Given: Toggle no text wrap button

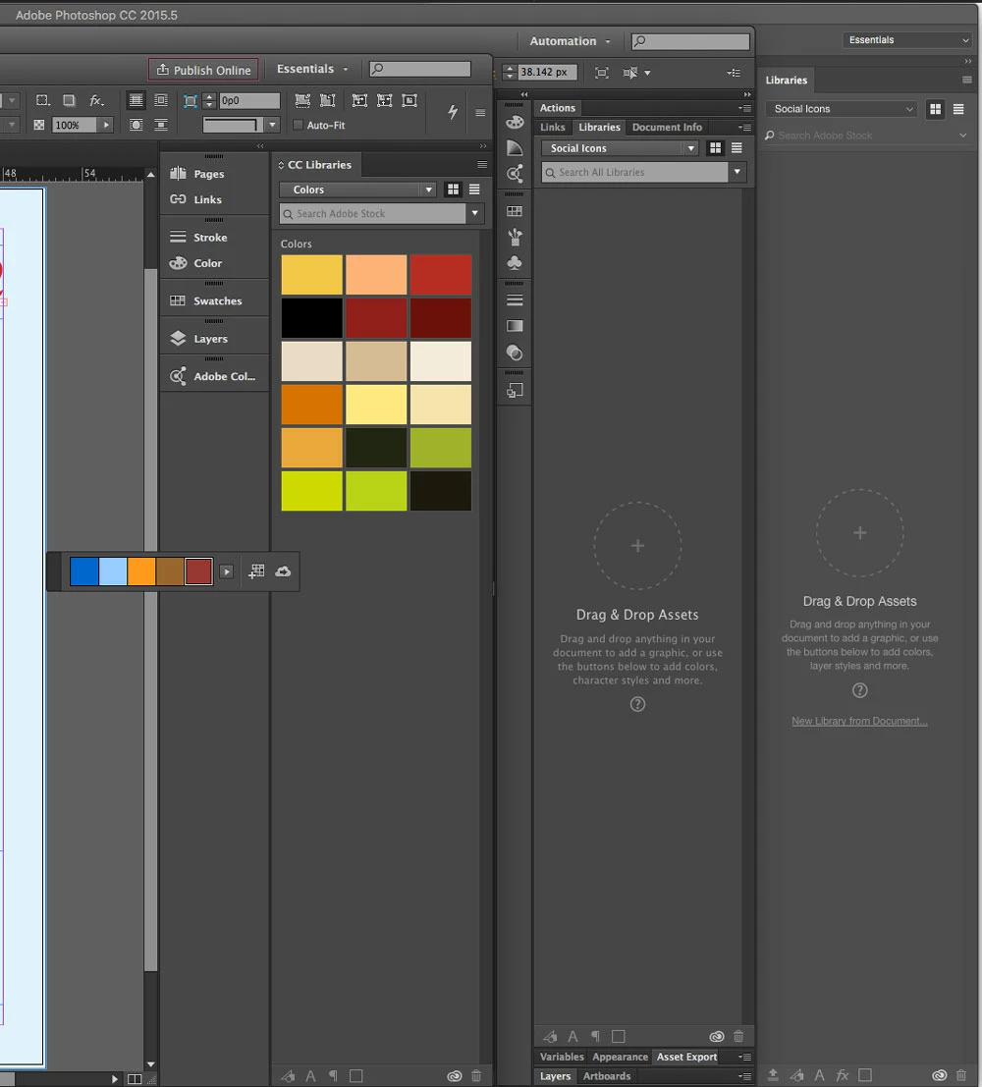Looking at the screenshot, I should 136,100.
